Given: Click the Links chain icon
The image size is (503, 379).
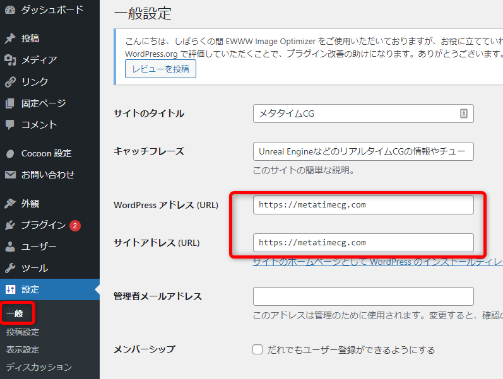Looking at the screenshot, I should (10, 82).
